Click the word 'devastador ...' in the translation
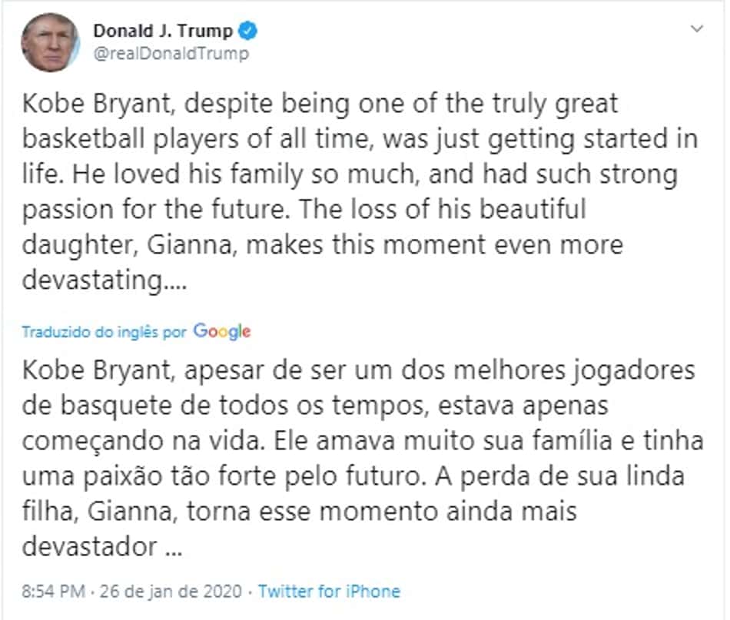This screenshot has width=730, height=620. pos(102,546)
